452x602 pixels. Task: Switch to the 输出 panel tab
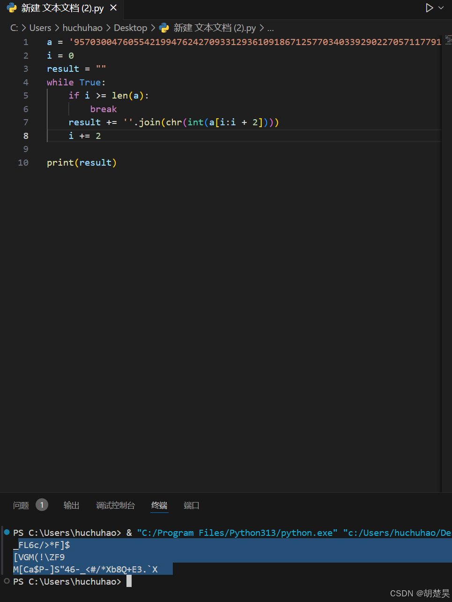71,505
